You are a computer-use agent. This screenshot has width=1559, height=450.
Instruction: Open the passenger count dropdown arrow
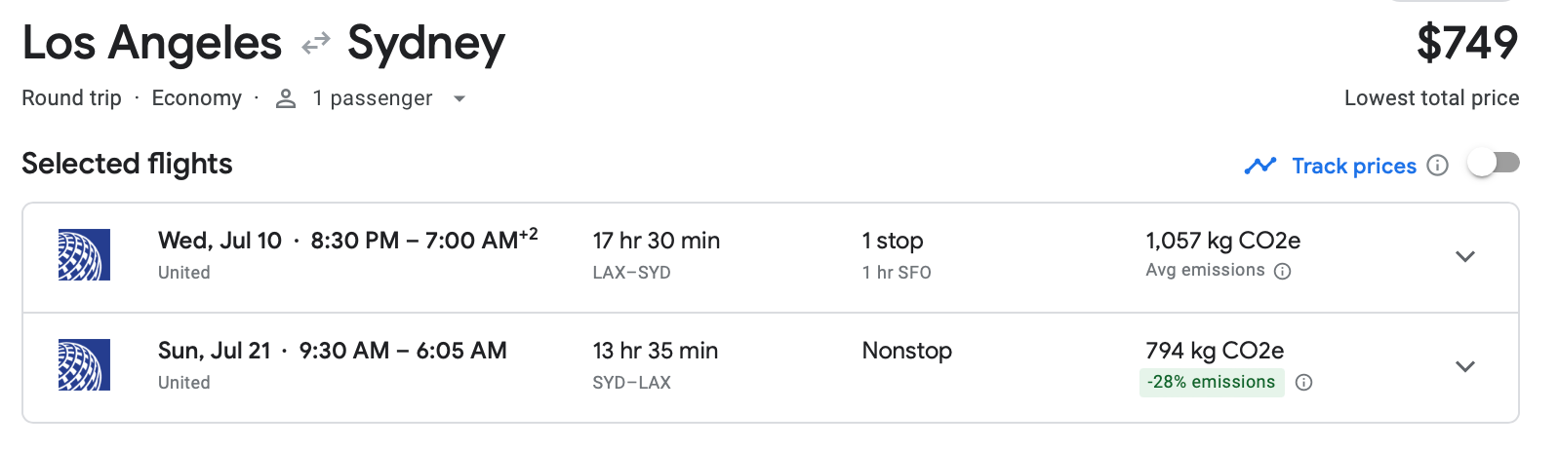click(460, 98)
